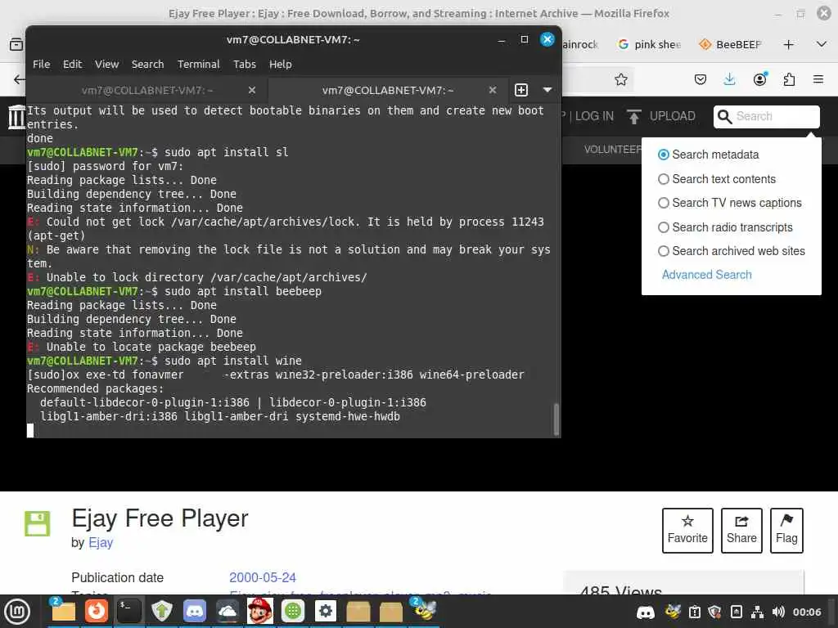The image size is (838, 628).
Task: Click the Internet Archive temple logo
Action: click(16, 116)
